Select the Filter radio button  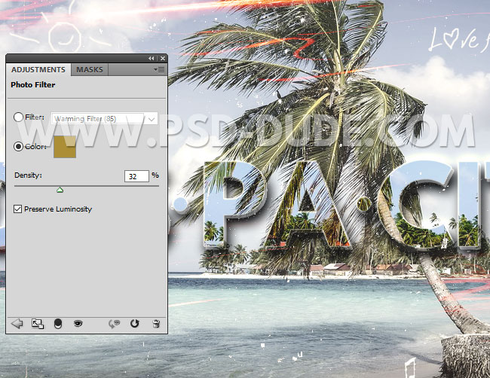[x=18, y=117]
